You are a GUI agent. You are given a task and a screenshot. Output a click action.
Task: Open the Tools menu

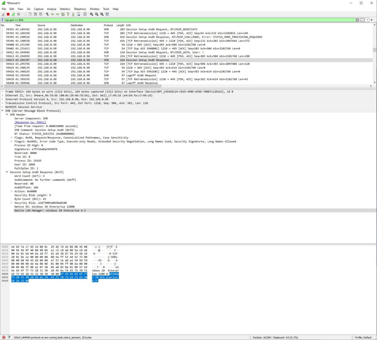pyautogui.click(x=106, y=9)
